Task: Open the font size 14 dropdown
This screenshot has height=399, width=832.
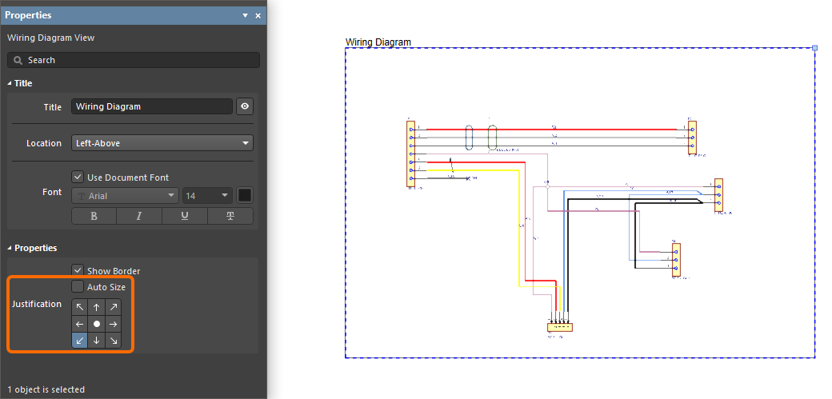Action: coord(207,196)
